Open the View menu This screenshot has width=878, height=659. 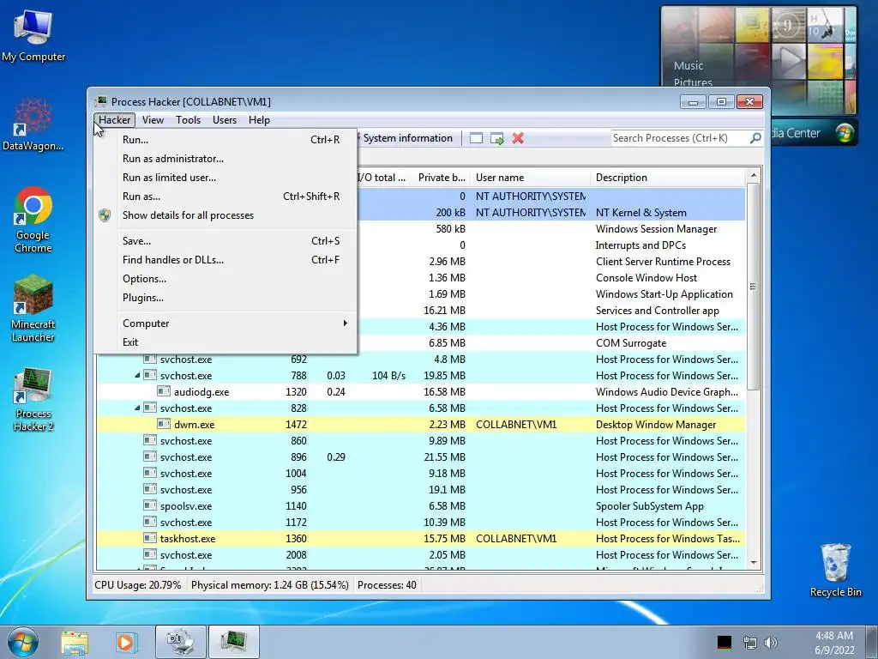coord(153,120)
